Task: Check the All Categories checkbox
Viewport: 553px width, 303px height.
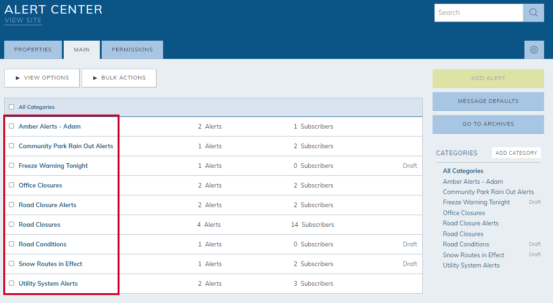Action: [x=12, y=107]
